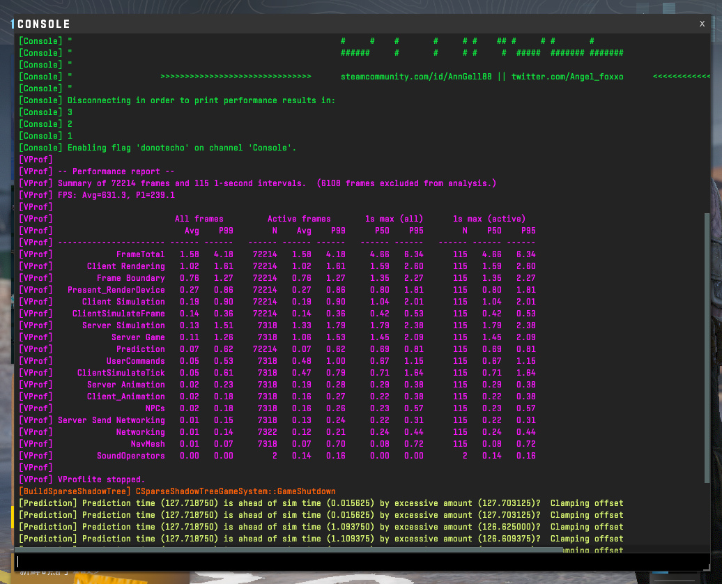The image size is (722, 584).
Task: Click the SoundOperators row label
Action: (130, 456)
